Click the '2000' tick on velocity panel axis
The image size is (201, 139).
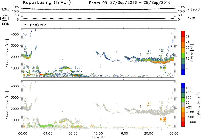[x=15, y=109]
